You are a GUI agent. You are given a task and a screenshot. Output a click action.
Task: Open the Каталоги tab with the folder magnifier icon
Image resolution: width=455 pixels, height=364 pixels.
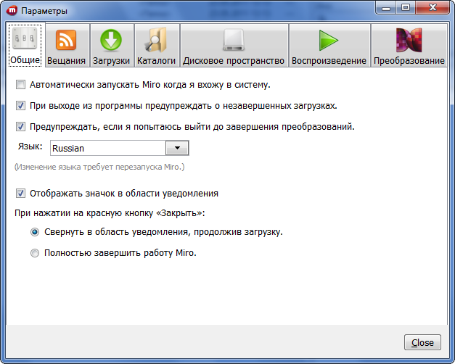tap(157, 45)
